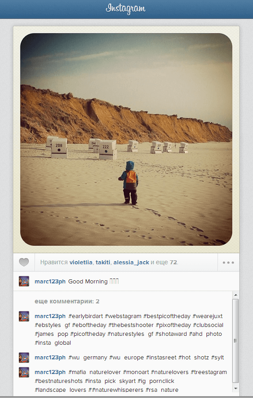Viewport: 253px width, 398px height.
Task: Expand the 2 more comments link
Action: pyautogui.click(x=67, y=301)
